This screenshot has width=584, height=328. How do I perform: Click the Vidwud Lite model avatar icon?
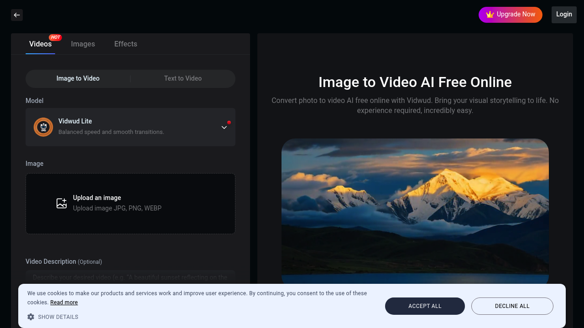coord(43,127)
